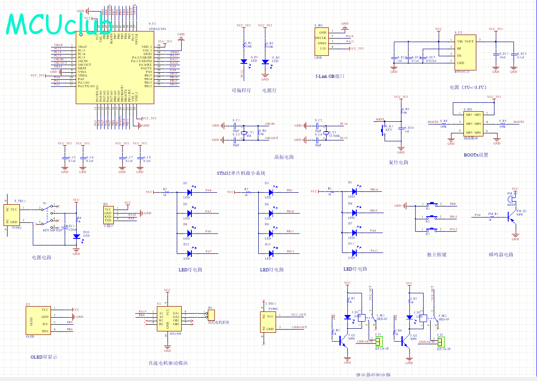Click the K1 push button on PB0
Viewport: 537px width, 381px height.
coord(428,206)
